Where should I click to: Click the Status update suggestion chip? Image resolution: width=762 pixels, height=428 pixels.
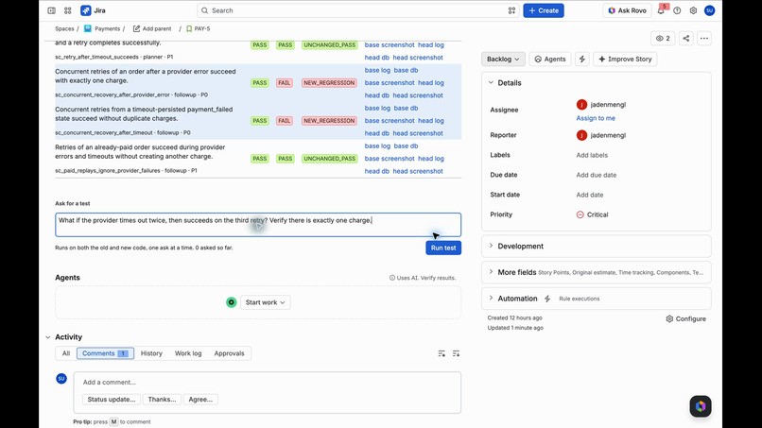pos(112,400)
